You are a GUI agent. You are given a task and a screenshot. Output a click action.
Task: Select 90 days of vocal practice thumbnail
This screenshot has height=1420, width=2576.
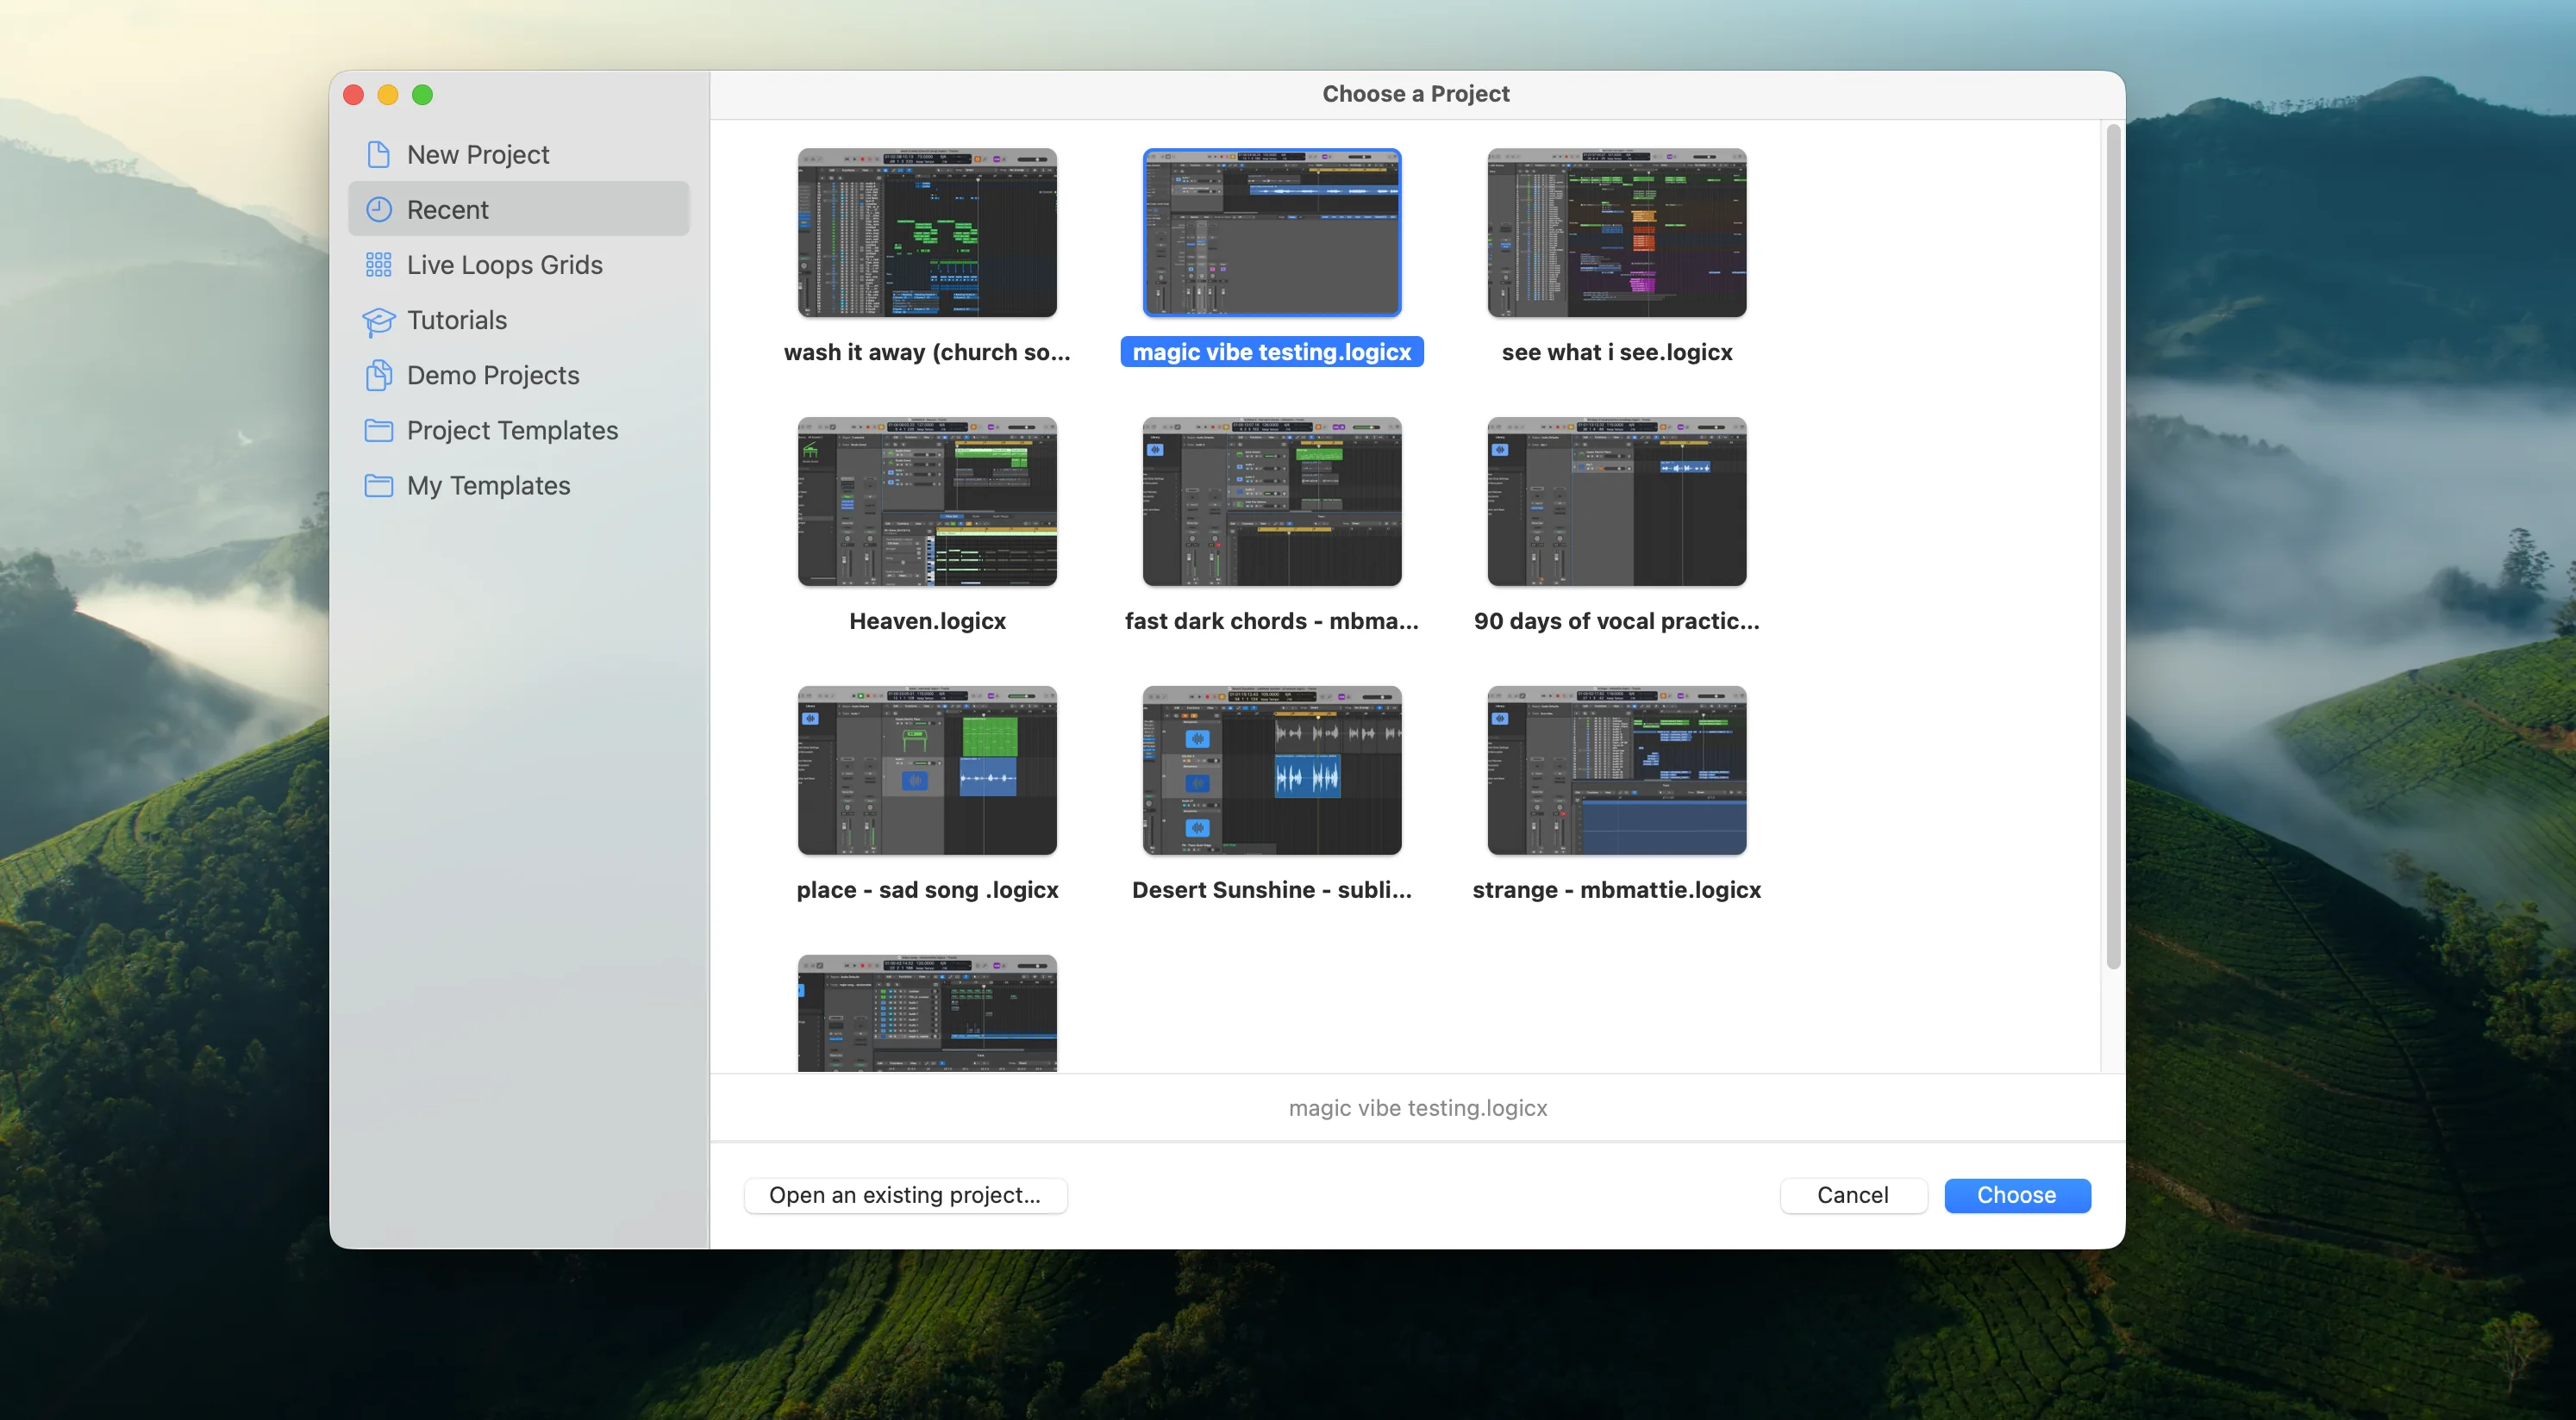pyautogui.click(x=1616, y=501)
